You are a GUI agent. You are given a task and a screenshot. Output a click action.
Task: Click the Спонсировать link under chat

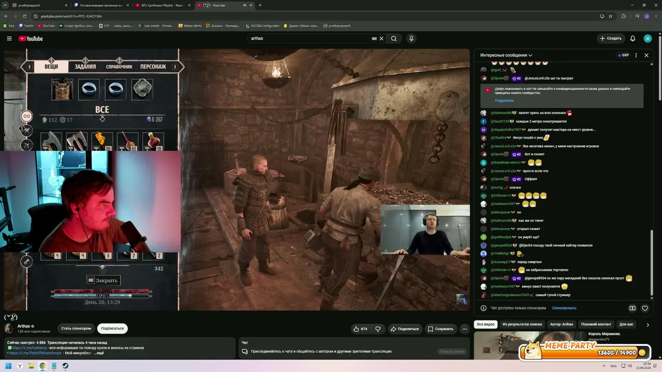point(564,308)
